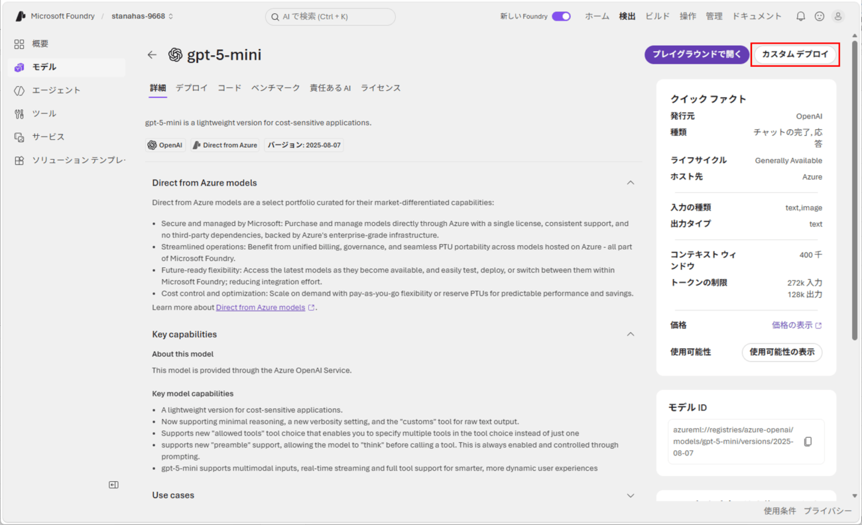Screen dimensions: 862x525
Task: Open the ソリューション テンプレート sidebar item
Action: click(x=66, y=160)
